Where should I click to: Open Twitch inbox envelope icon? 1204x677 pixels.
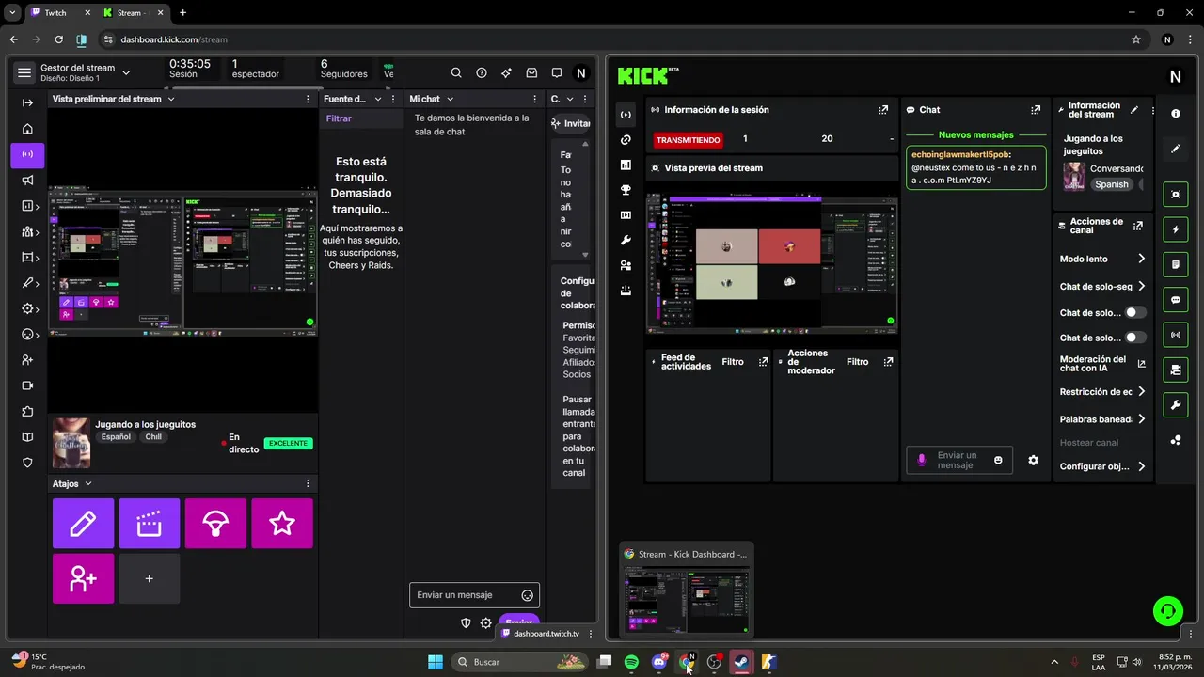531,72
